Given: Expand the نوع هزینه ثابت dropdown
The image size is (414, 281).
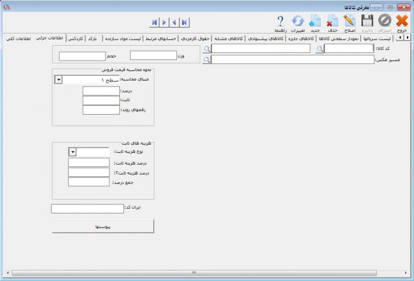Looking at the screenshot, I should (72, 152).
